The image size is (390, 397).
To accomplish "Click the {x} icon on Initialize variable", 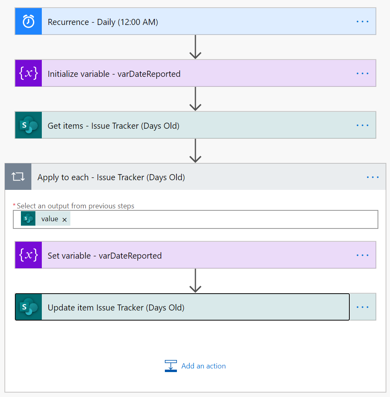I will point(28,73).
